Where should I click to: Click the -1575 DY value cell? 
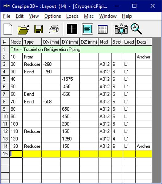tap(70, 79)
